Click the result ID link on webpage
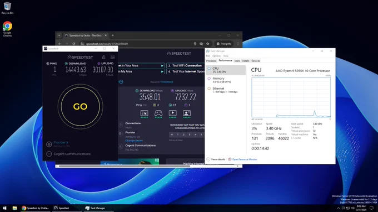 (167, 82)
